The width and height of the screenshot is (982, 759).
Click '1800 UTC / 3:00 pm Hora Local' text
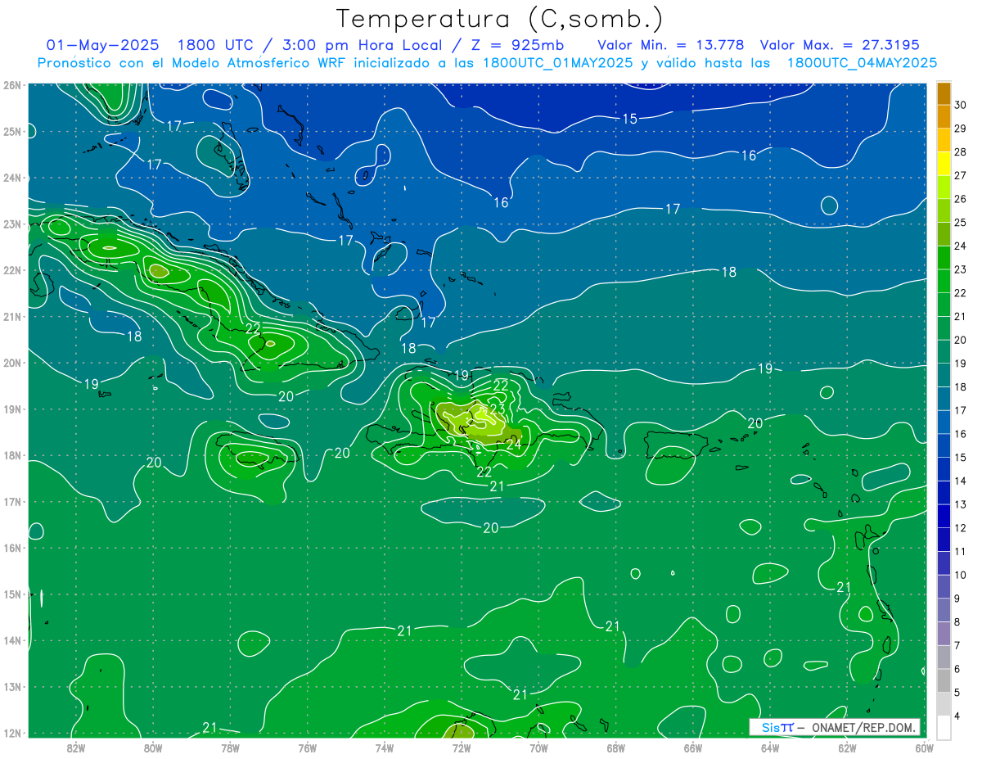click(312, 45)
